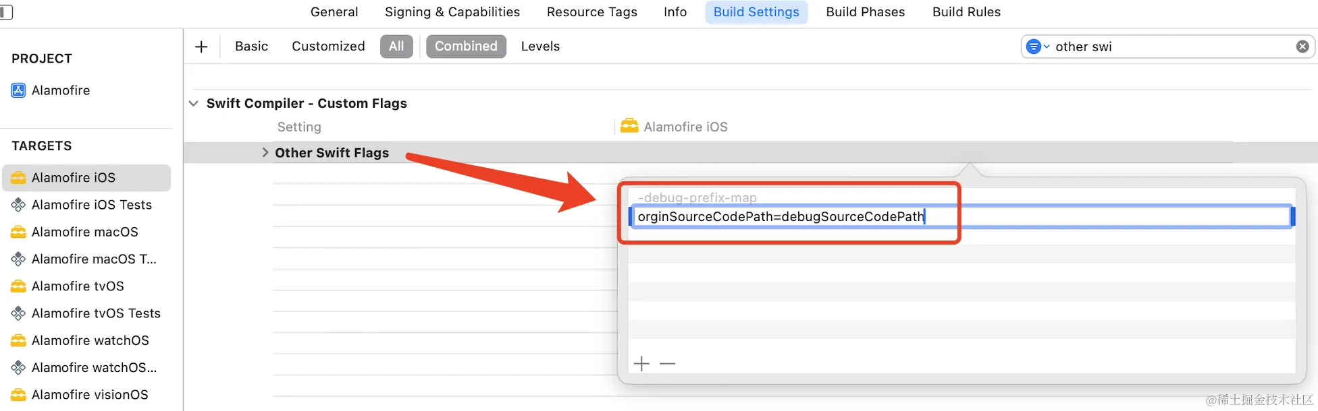Open the search filter options dropdown
This screenshot has width=1318, height=411.
[1037, 46]
